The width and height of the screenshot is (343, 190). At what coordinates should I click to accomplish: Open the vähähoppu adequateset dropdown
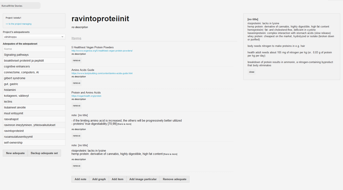(x=34, y=37)
